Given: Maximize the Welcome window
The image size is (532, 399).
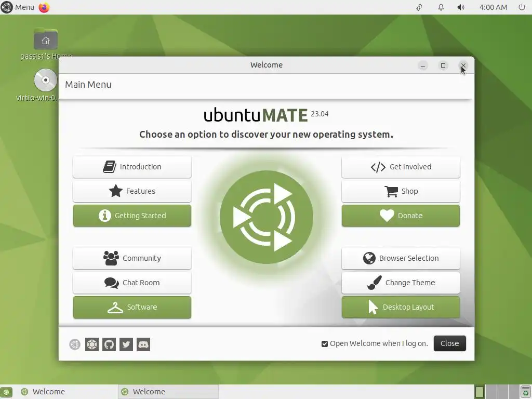Looking at the screenshot, I should (443, 65).
